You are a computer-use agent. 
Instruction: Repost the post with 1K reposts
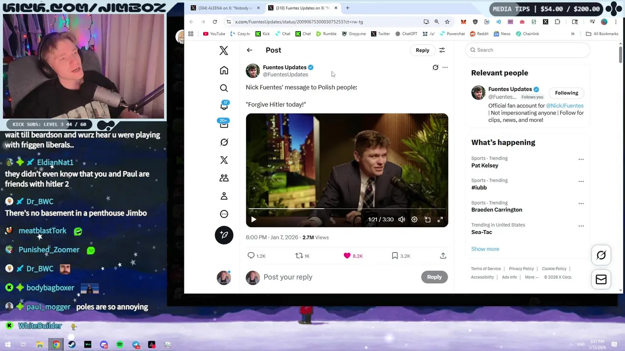302,256
